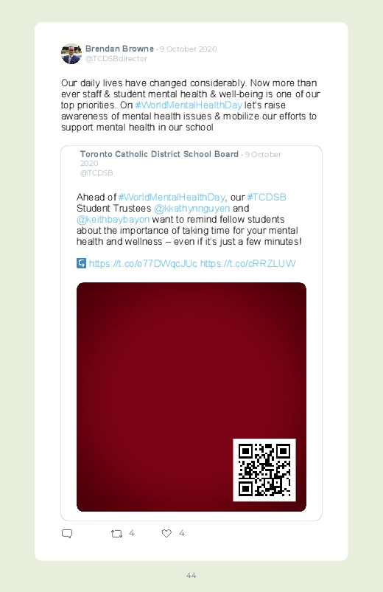Click Toronto Catholic District School Board name
383x592 pixels.
(159, 154)
